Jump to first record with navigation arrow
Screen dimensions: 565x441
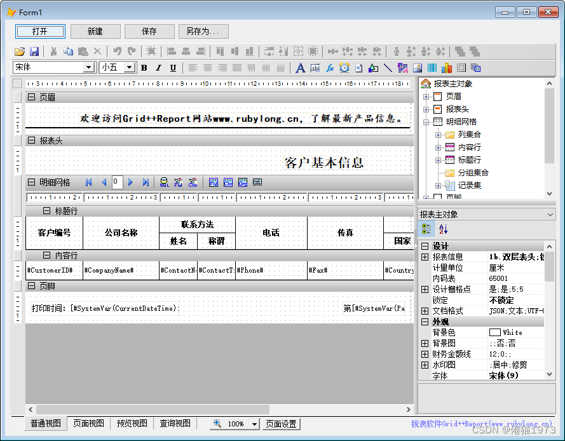tap(88, 182)
